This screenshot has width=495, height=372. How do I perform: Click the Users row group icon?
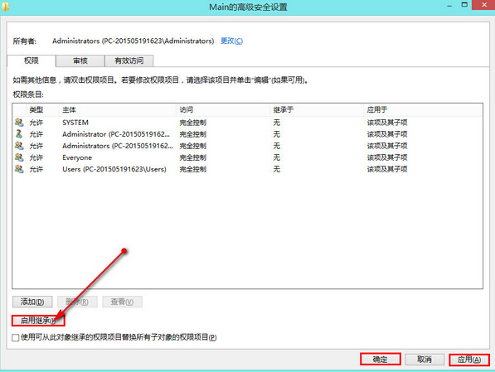pos(19,169)
